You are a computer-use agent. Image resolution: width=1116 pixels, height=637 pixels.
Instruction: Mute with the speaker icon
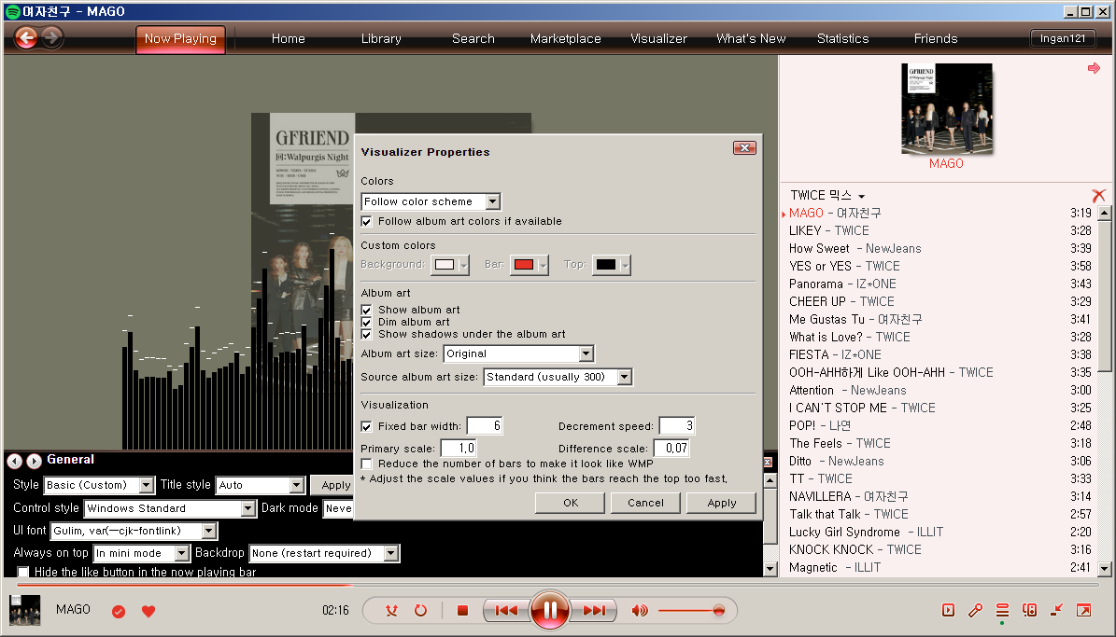[640, 610]
